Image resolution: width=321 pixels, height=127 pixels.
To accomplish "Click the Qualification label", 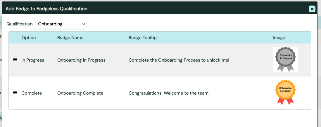I will (20, 24).
